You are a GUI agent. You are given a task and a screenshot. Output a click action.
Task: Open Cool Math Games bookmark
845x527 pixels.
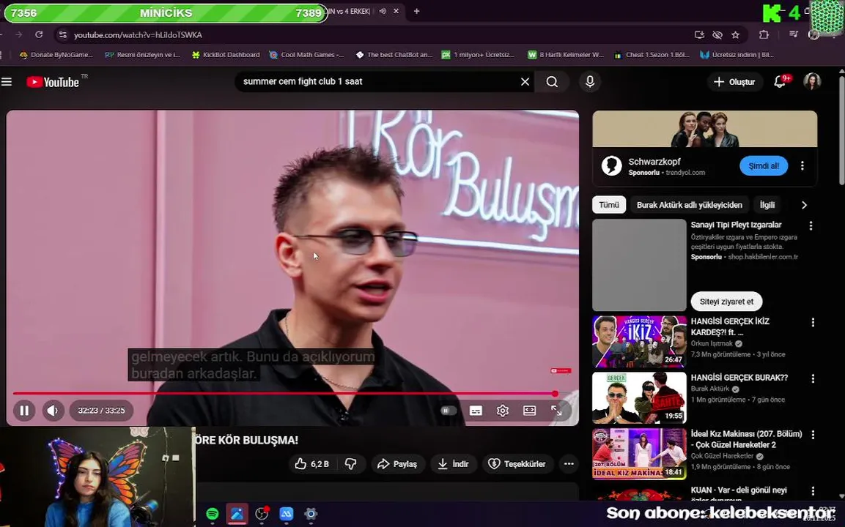tap(306, 55)
